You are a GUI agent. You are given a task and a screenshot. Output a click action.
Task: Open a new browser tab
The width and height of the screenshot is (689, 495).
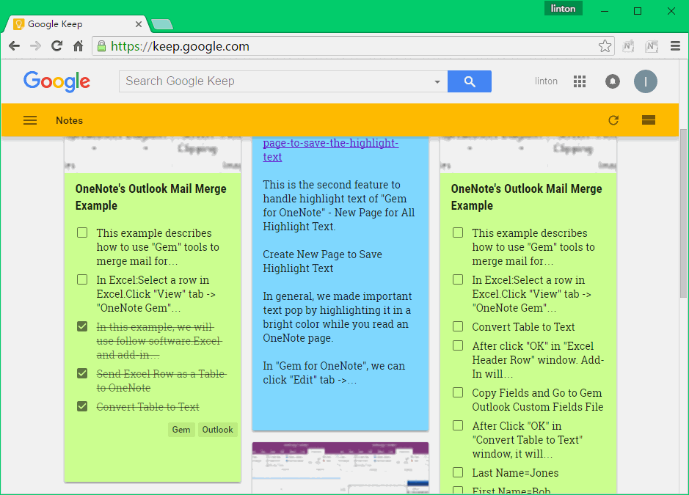(161, 24)
